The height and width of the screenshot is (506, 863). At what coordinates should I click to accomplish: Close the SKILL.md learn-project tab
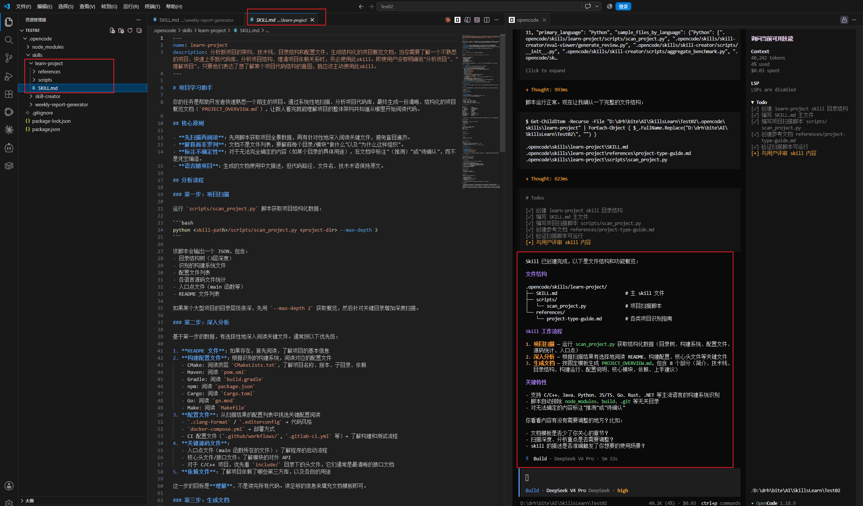(x=312, y=20)
